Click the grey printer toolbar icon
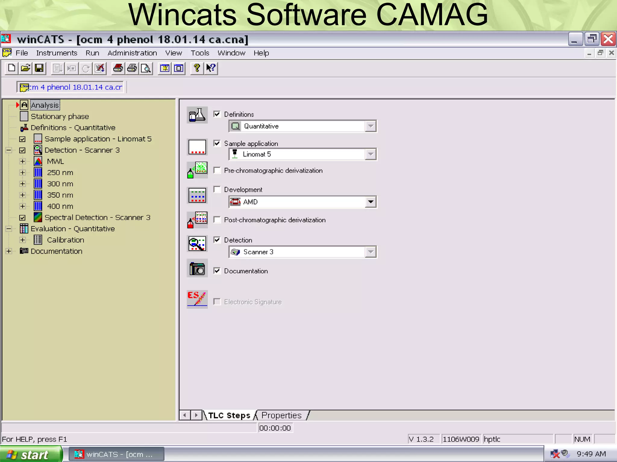Screen dimensions: 617x462 click(132, 68)
